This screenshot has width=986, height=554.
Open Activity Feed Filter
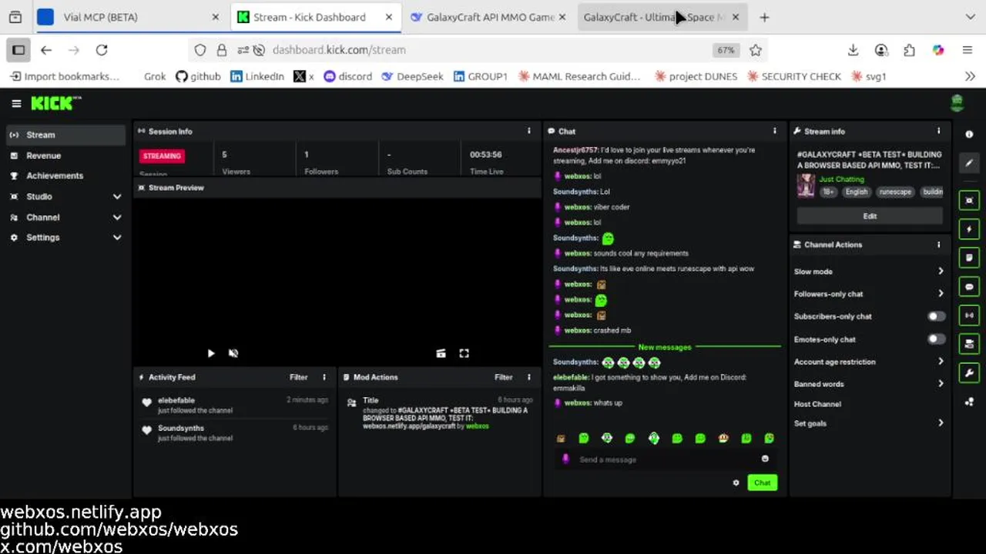click(298, 377)
